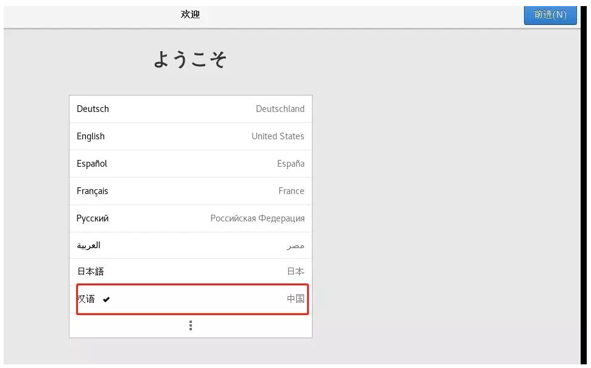Screen dimensions: 591x368
Task: Choose the العربية language entry
Action: [88, 245]
